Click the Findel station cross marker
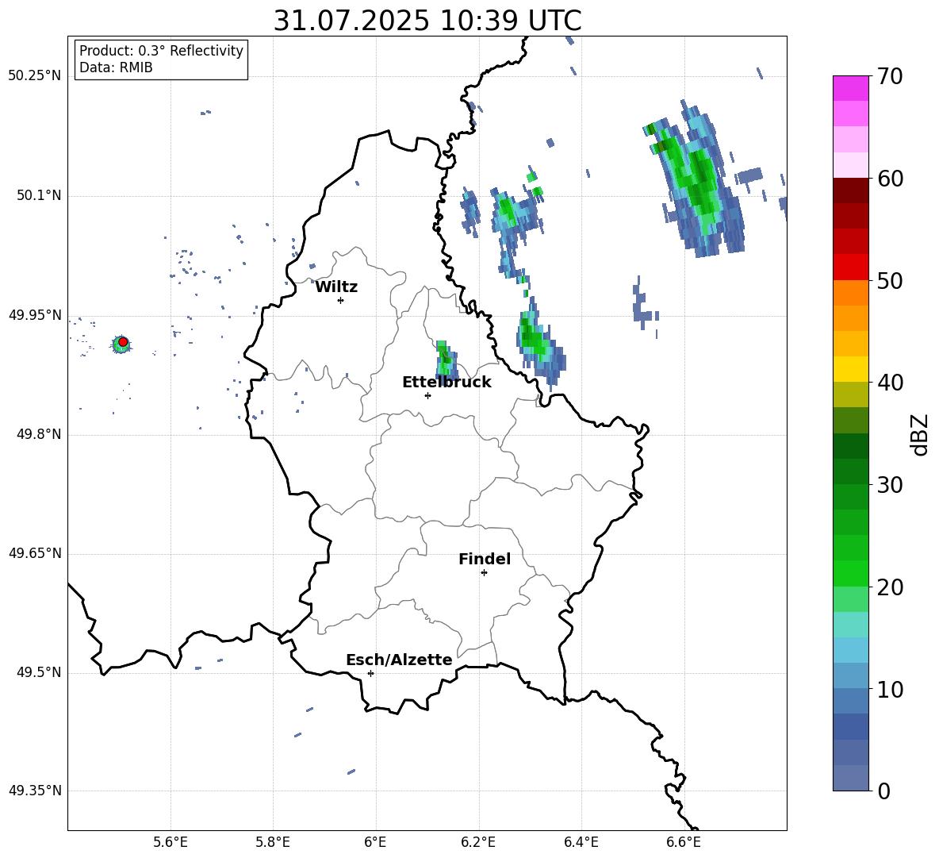This screenshot has width=939, height=858. tap(484, 573)
